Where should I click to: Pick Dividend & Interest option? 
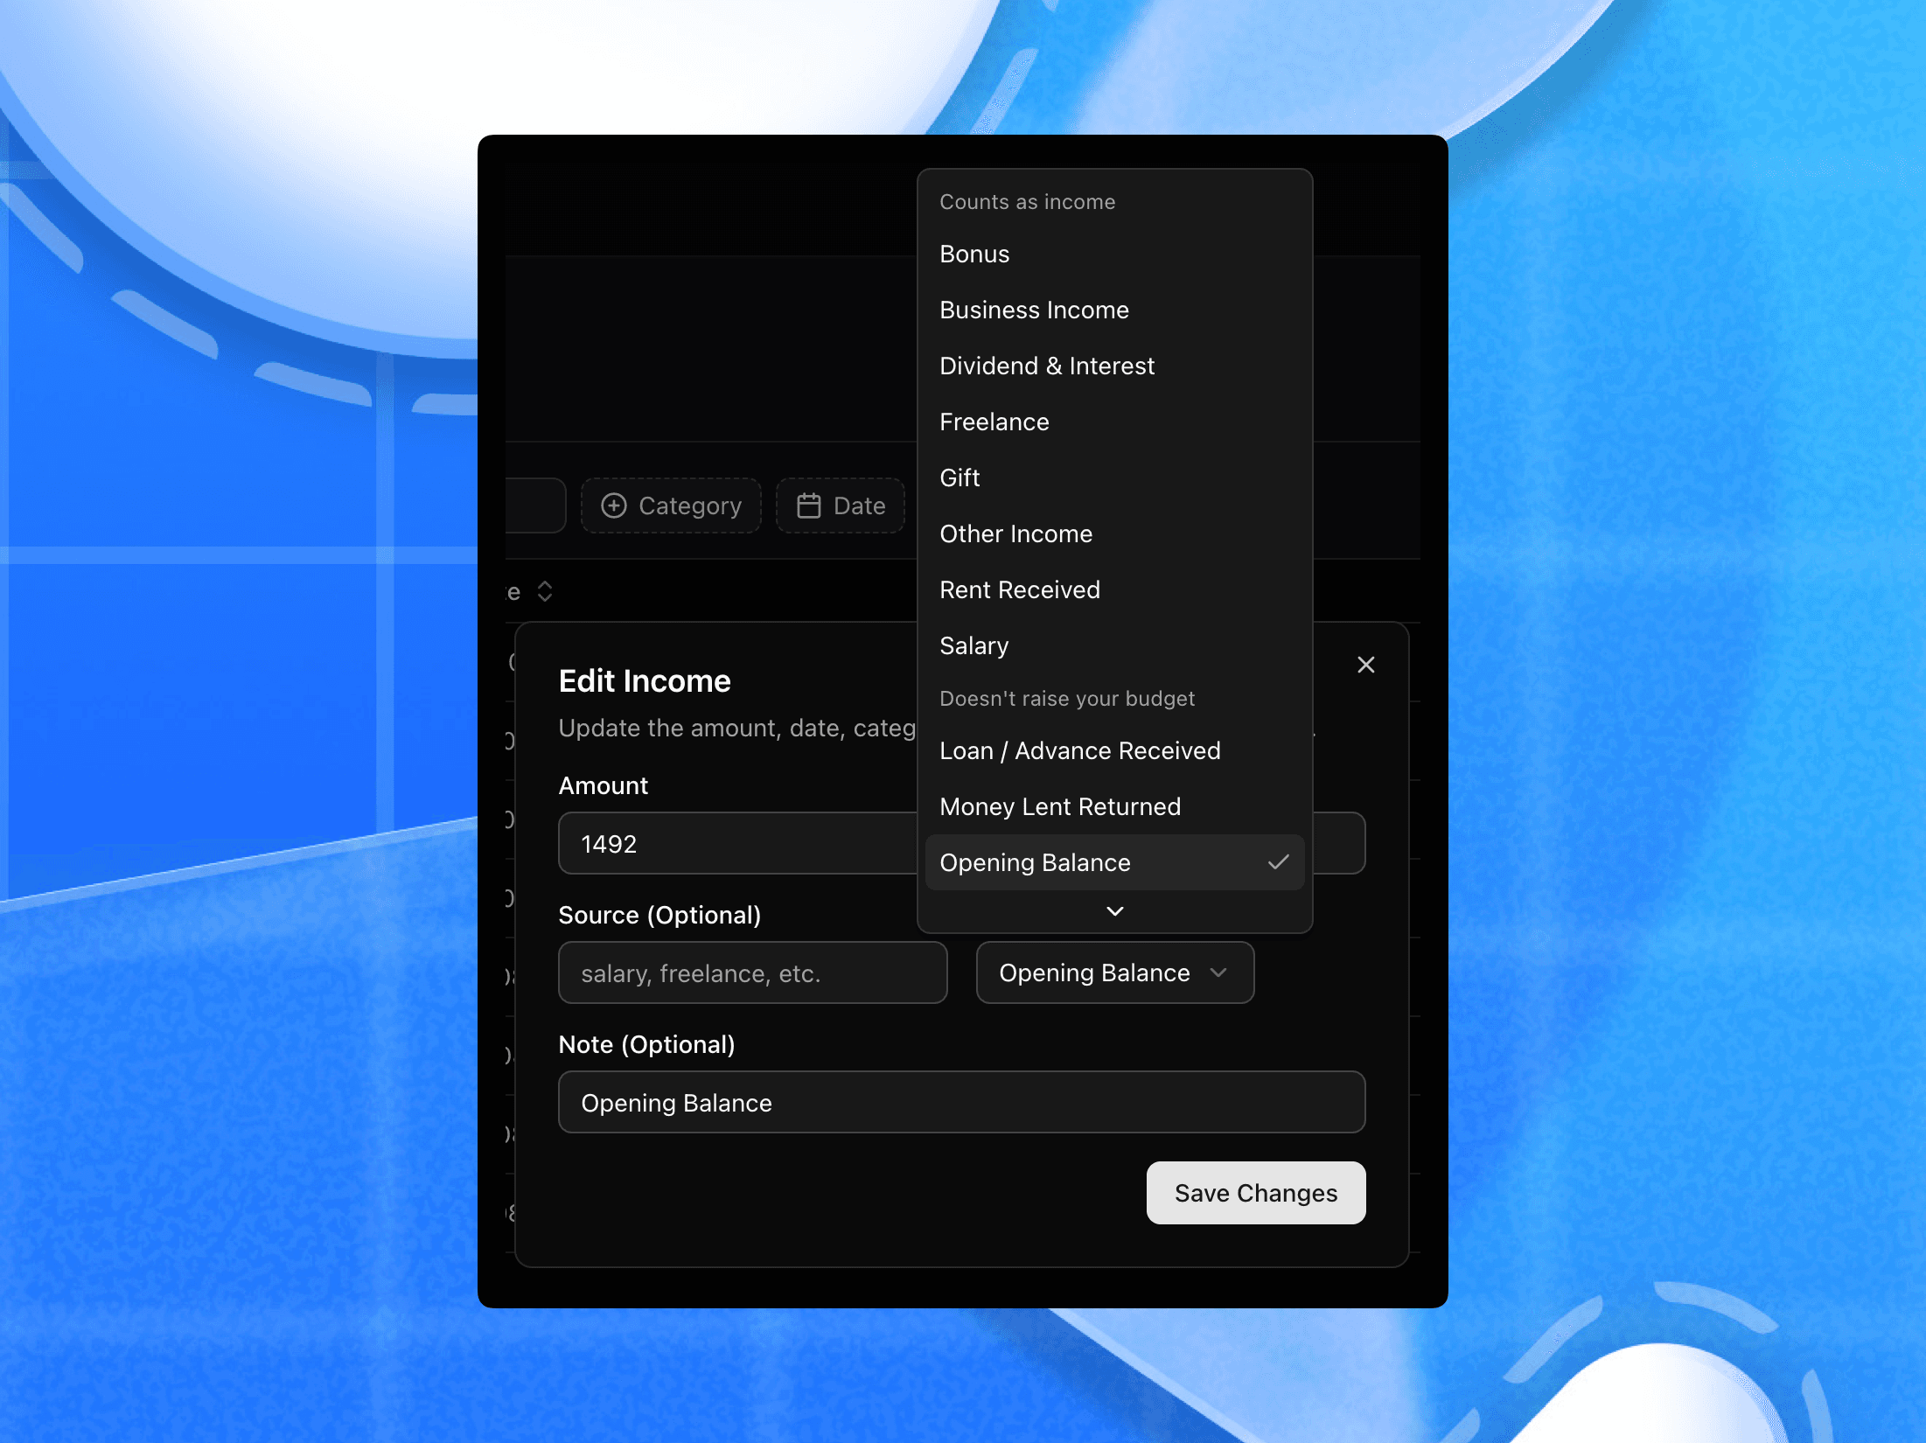pyautogui.click(x=1114, y=366)
